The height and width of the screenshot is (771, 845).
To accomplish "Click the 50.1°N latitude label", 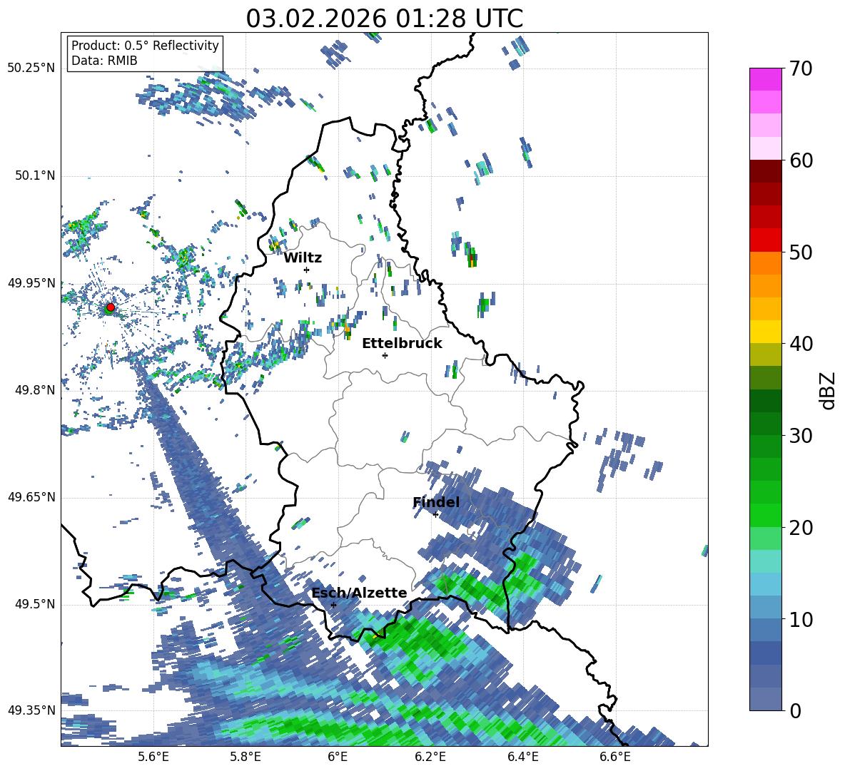I will (x=35, y=175).
